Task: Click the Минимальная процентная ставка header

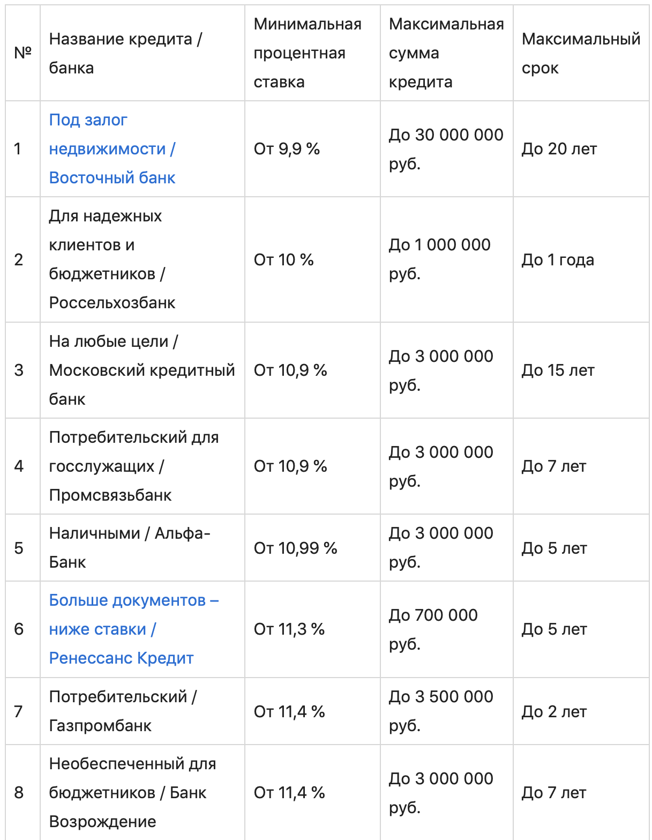Action: 308,54
